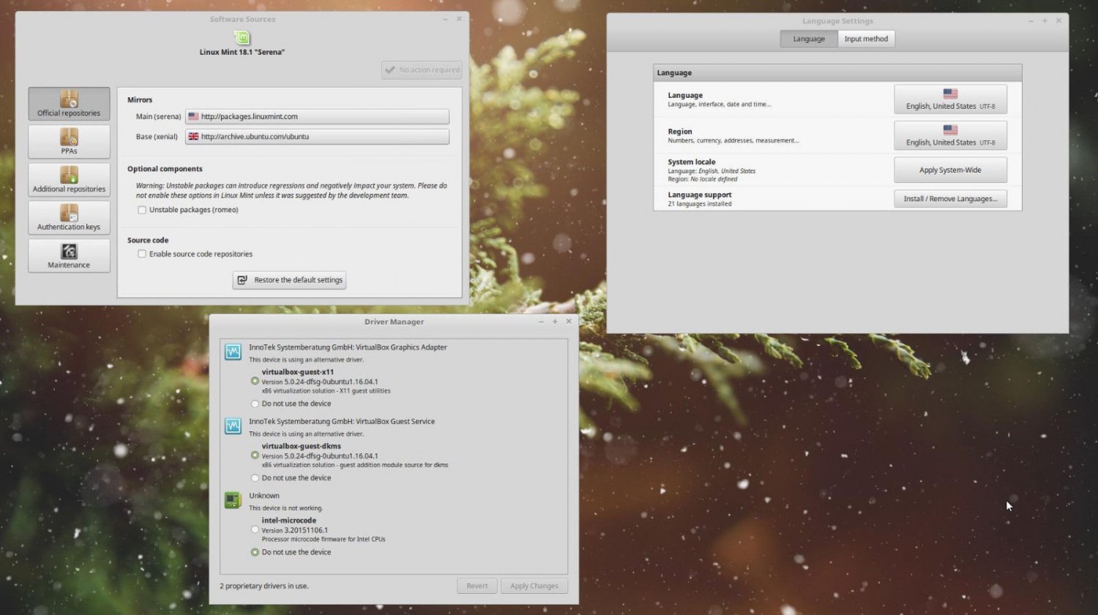Enable the Unstable packages (romeo) checkbox

point(142,210)
